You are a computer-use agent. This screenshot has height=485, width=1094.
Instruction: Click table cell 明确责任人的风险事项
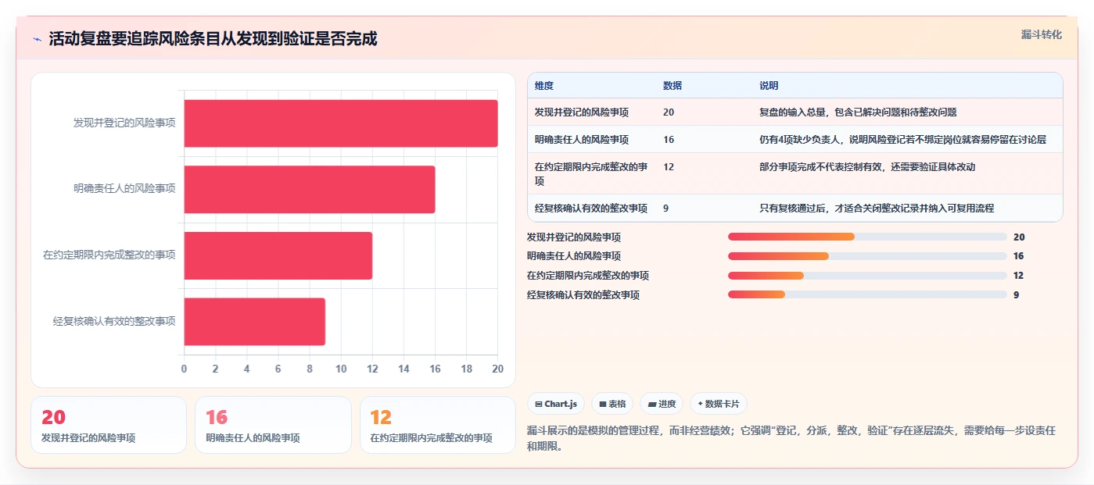(x=582, y=140)
